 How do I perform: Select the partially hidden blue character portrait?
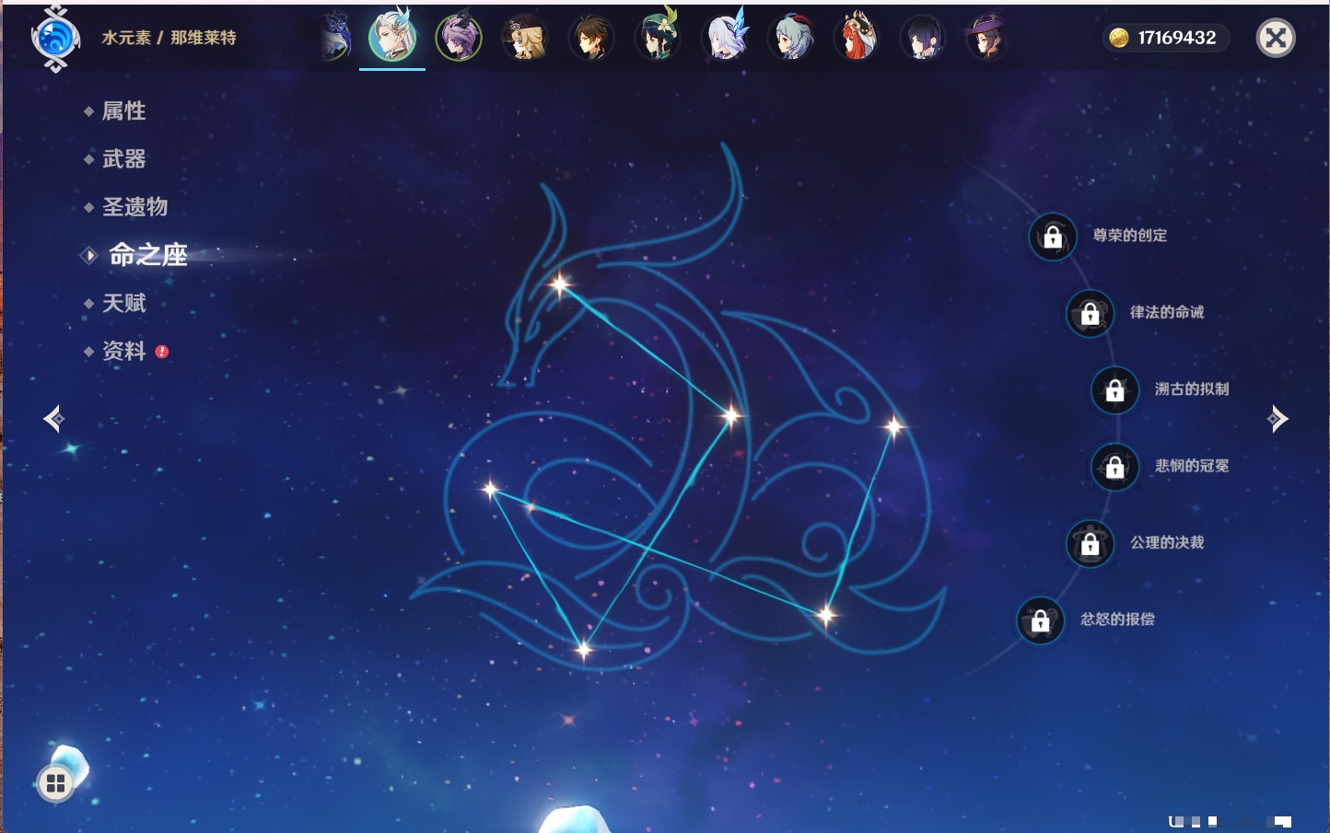(x=335, y=38)
